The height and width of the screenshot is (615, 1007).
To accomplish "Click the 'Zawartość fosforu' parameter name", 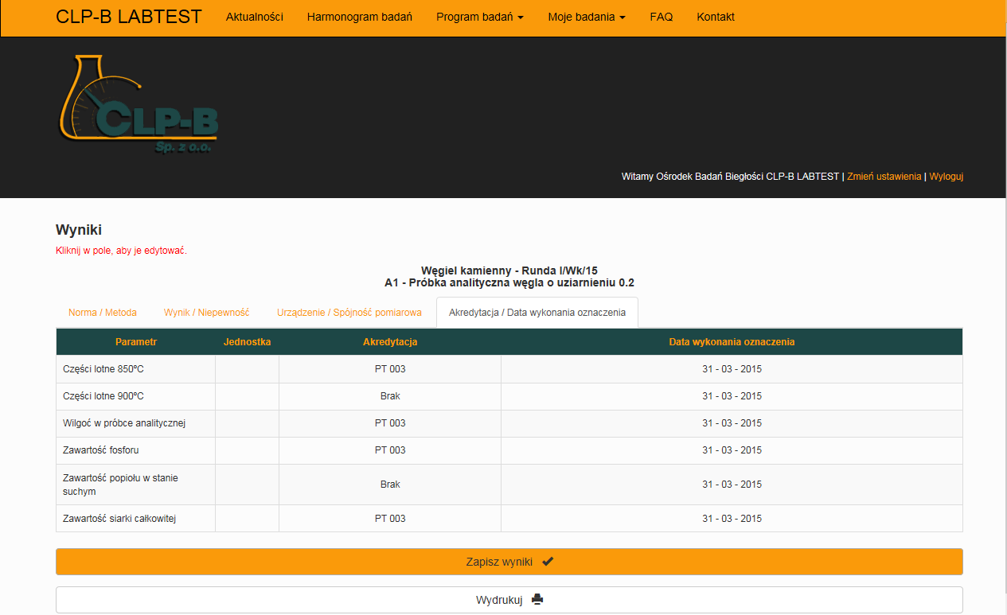I will coord(101,450).
